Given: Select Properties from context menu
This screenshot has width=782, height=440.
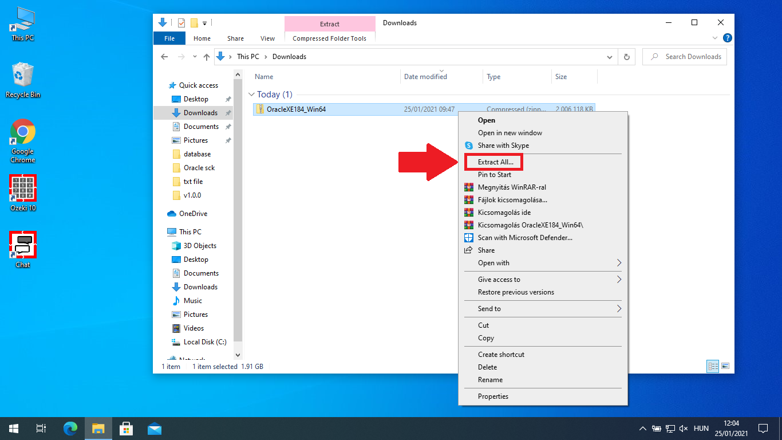Looking at the screenshot, I should (x=493, y=396).
